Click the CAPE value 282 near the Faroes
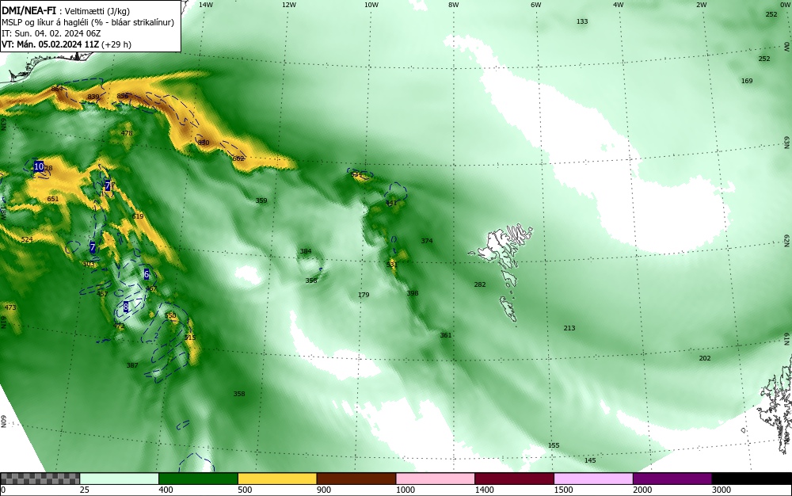Image resolution: width=792 pixels, height=496 pixels. coord(480,285)
